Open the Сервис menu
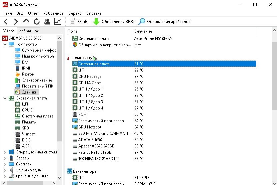Screen dimensions: 277x185 coord(75,13)
